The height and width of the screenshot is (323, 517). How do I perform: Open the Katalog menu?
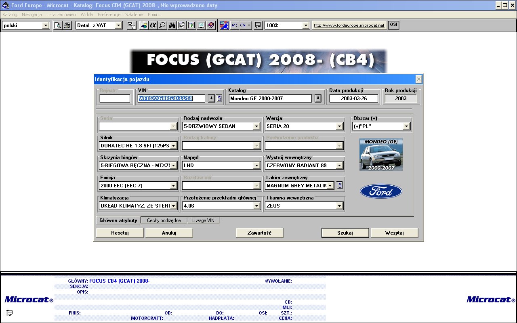coord(10,15)
